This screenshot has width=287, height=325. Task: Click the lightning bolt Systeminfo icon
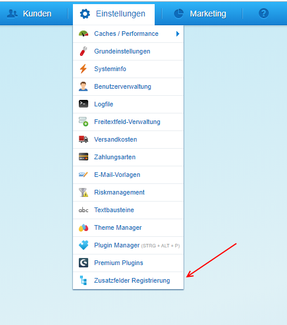click(84, 69)
